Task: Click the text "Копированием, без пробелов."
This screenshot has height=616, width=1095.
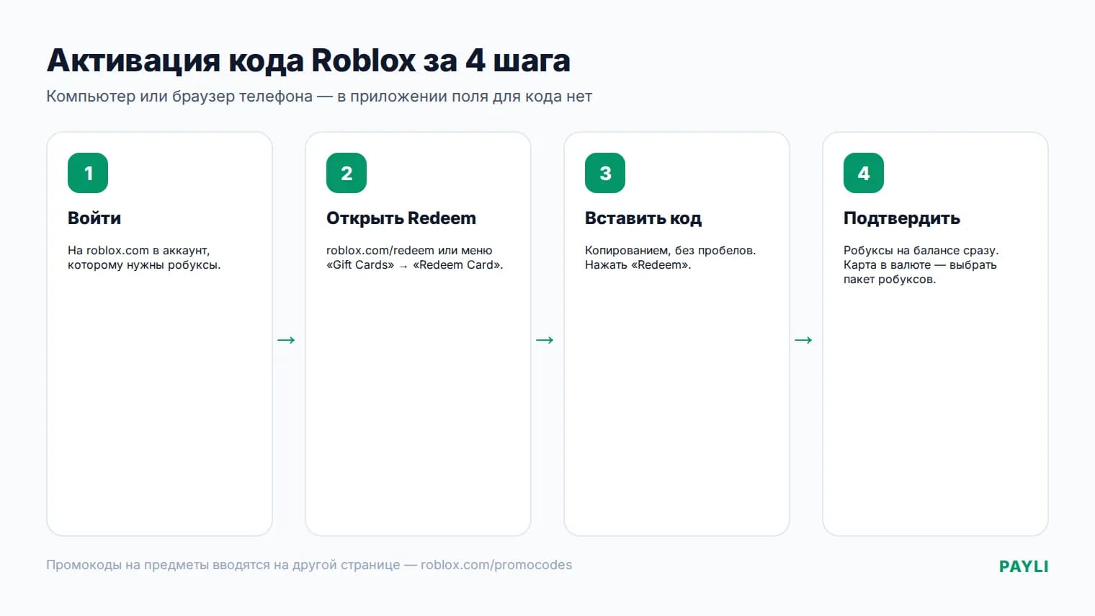Action: [x=671, y=251]
